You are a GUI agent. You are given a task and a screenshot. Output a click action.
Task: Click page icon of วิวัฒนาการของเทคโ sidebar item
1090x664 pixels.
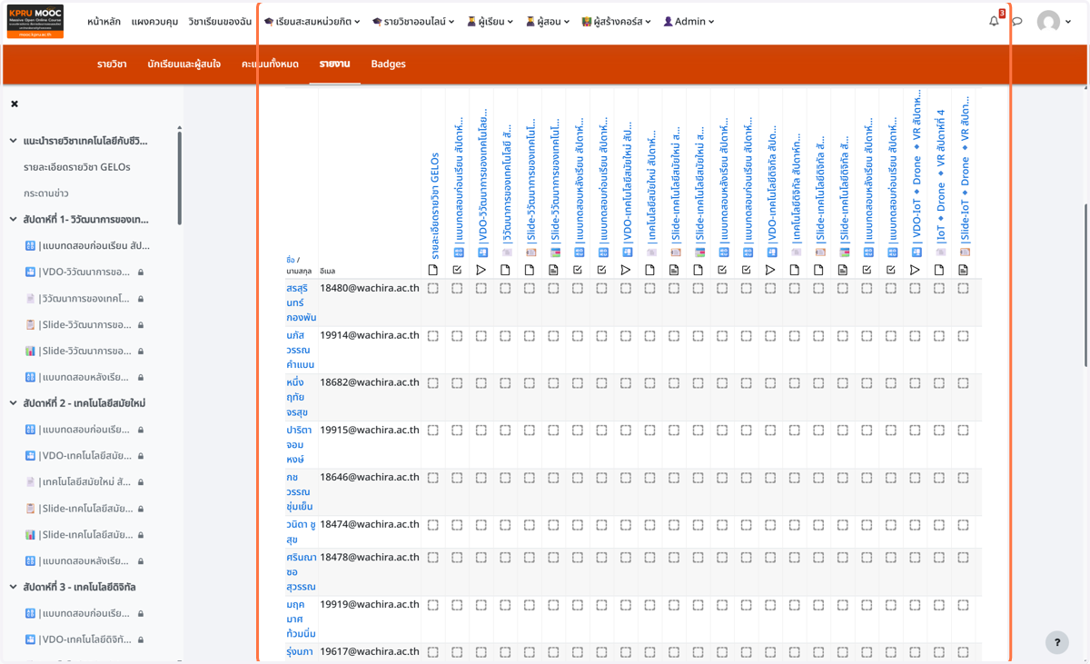click(30, 298)
